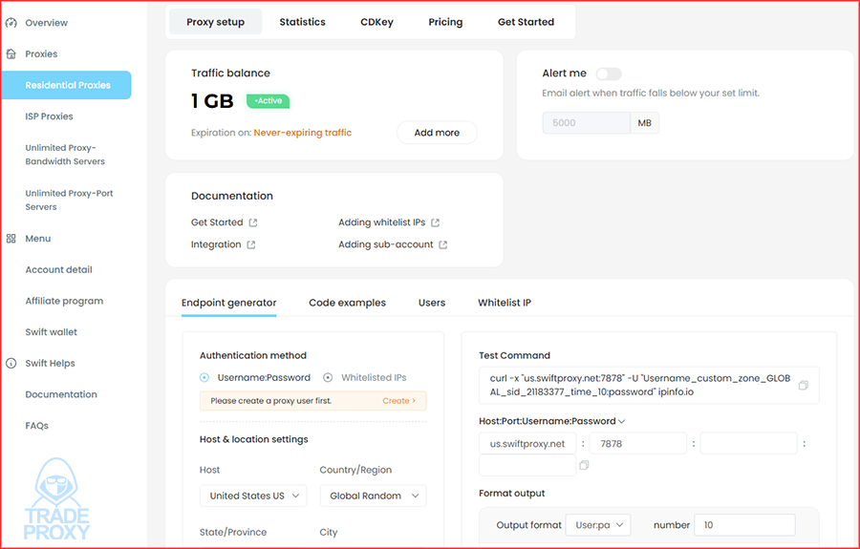The height and width of the screenshot is (549, 860).
Task: Open the Get Started top tab
Action: 526,22
